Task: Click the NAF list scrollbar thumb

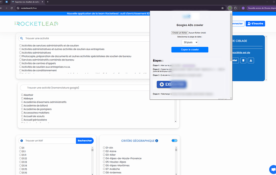Action: pos(92,150)
